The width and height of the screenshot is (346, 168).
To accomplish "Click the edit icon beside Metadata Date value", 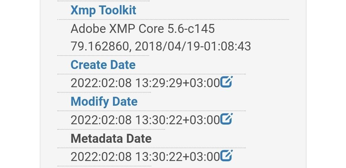I will pyautogui.click(x=226, y=156).
